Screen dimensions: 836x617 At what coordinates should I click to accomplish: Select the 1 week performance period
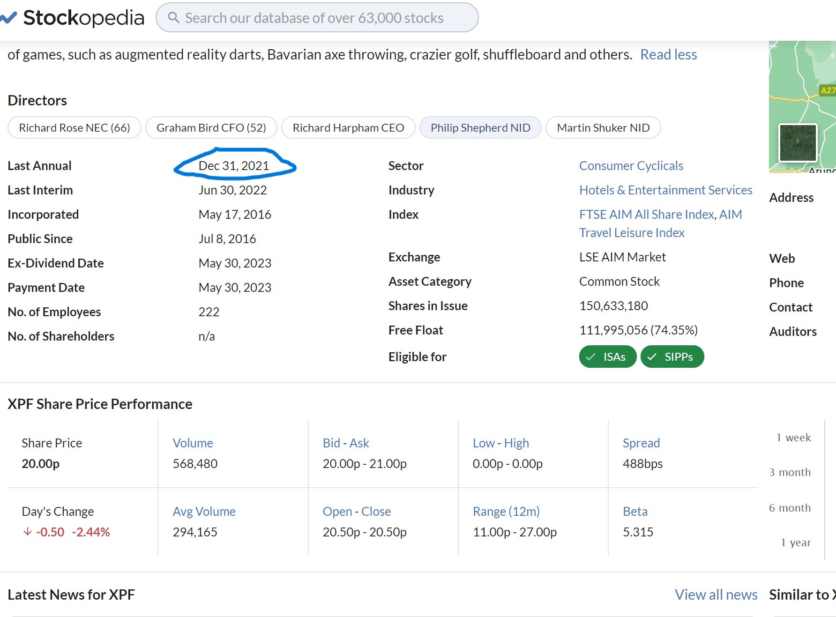pos(793,437)
